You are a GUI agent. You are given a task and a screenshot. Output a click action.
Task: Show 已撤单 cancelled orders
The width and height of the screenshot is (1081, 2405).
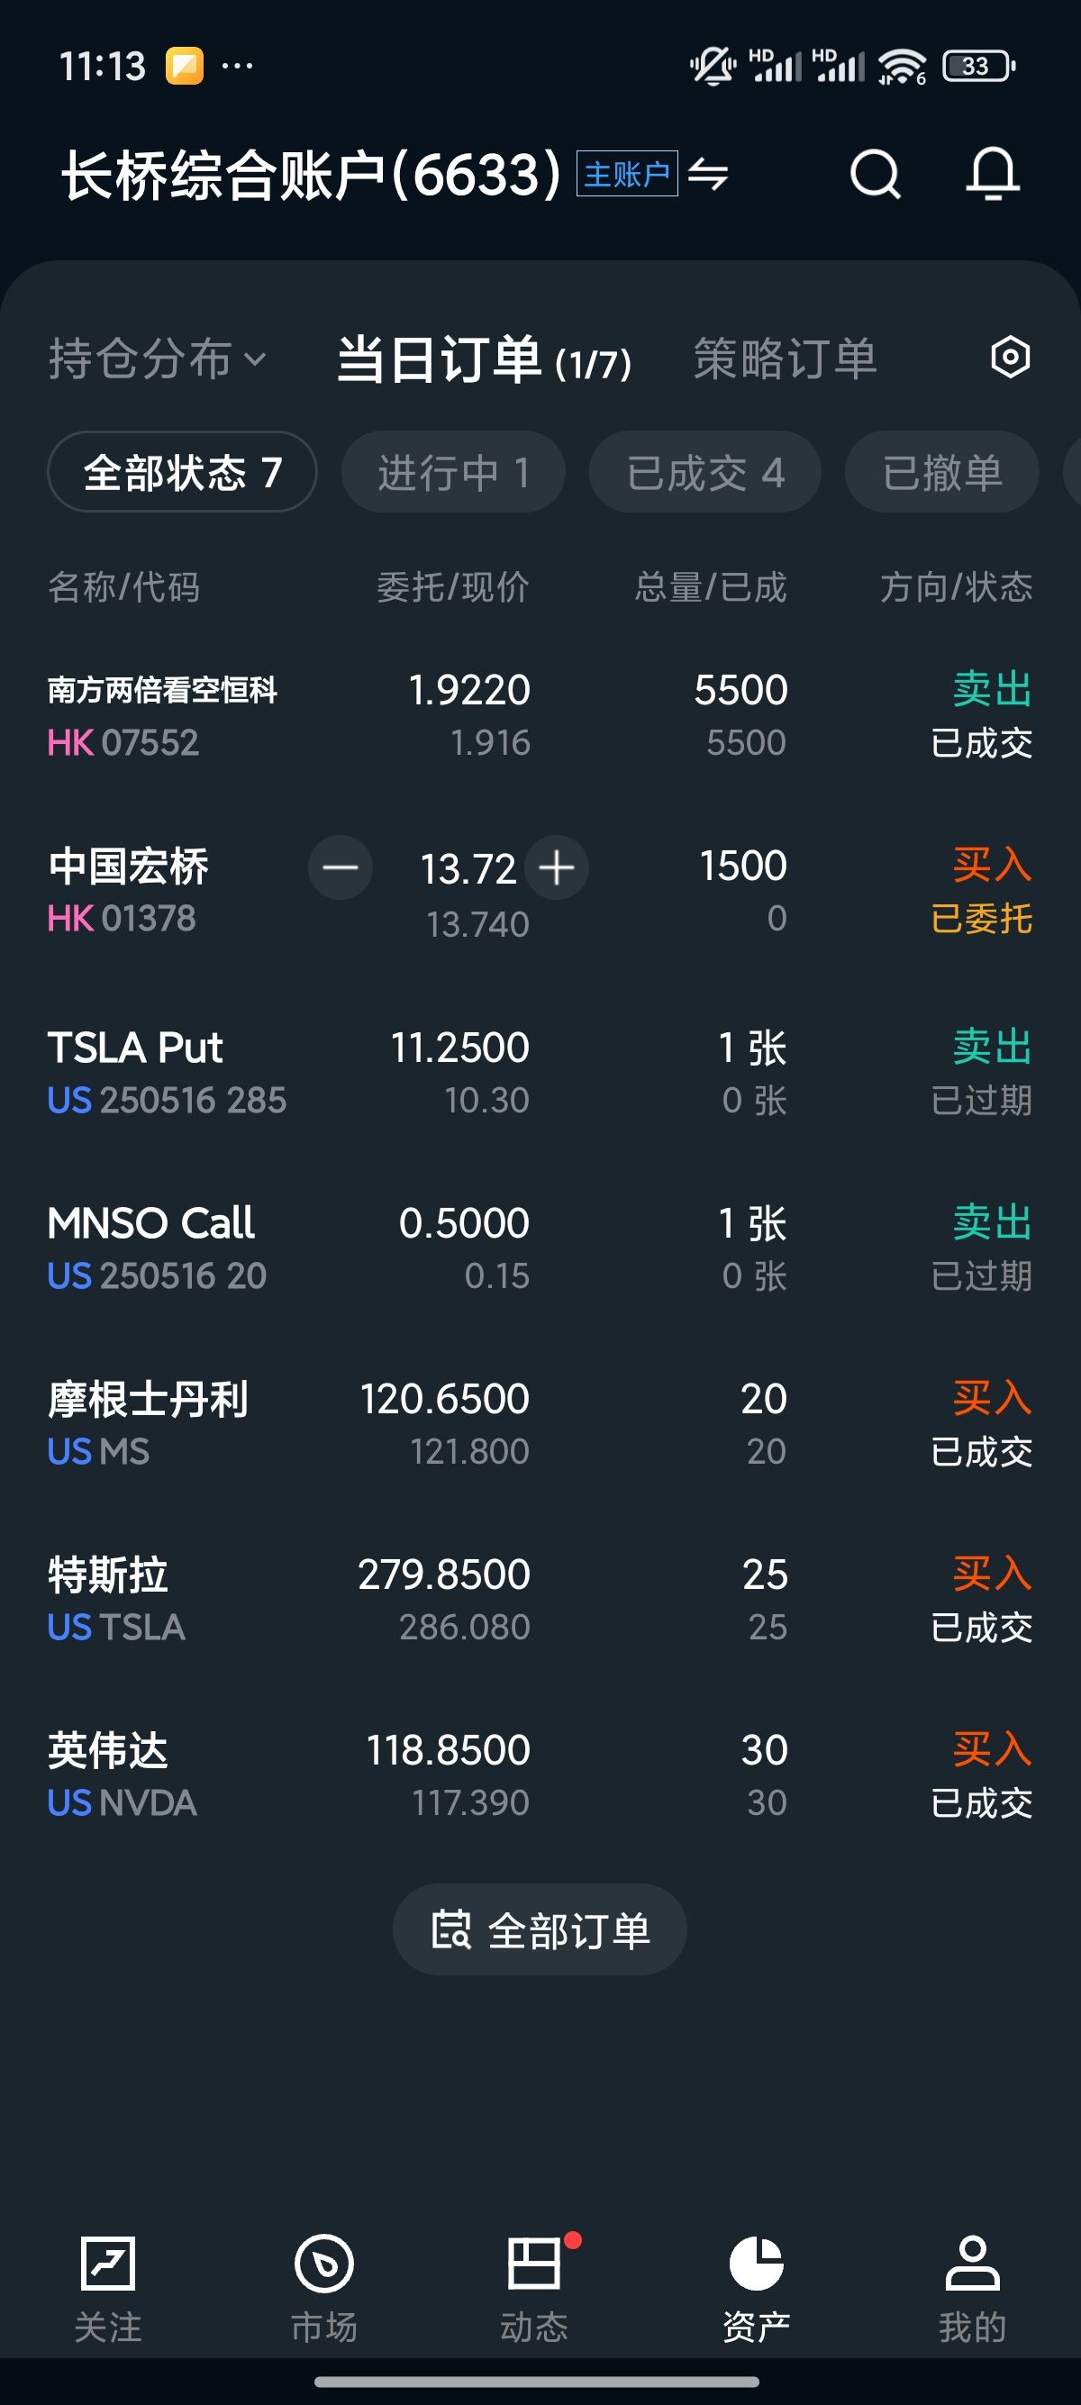(941, 472)
